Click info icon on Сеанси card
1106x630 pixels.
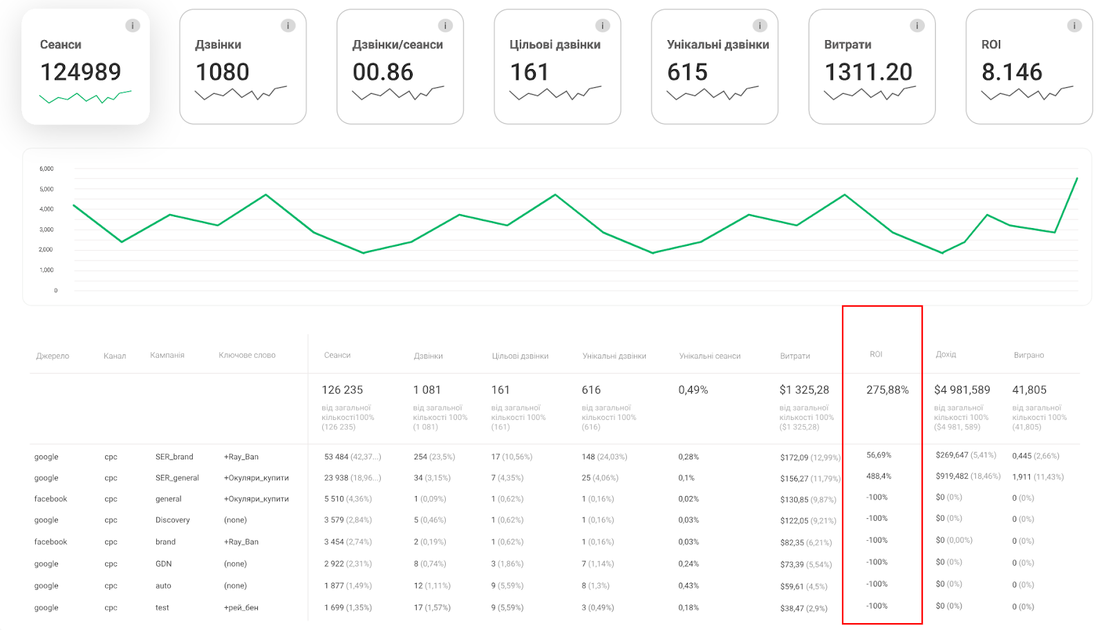pos(133,26)
